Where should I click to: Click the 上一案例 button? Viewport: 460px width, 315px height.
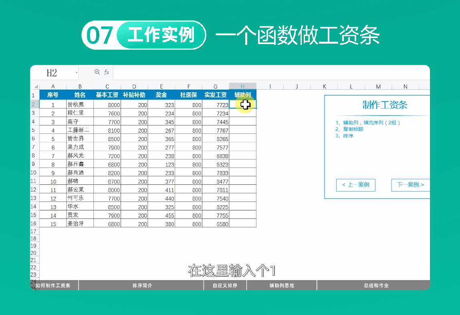pyautogui.click(x=355, y=185)
